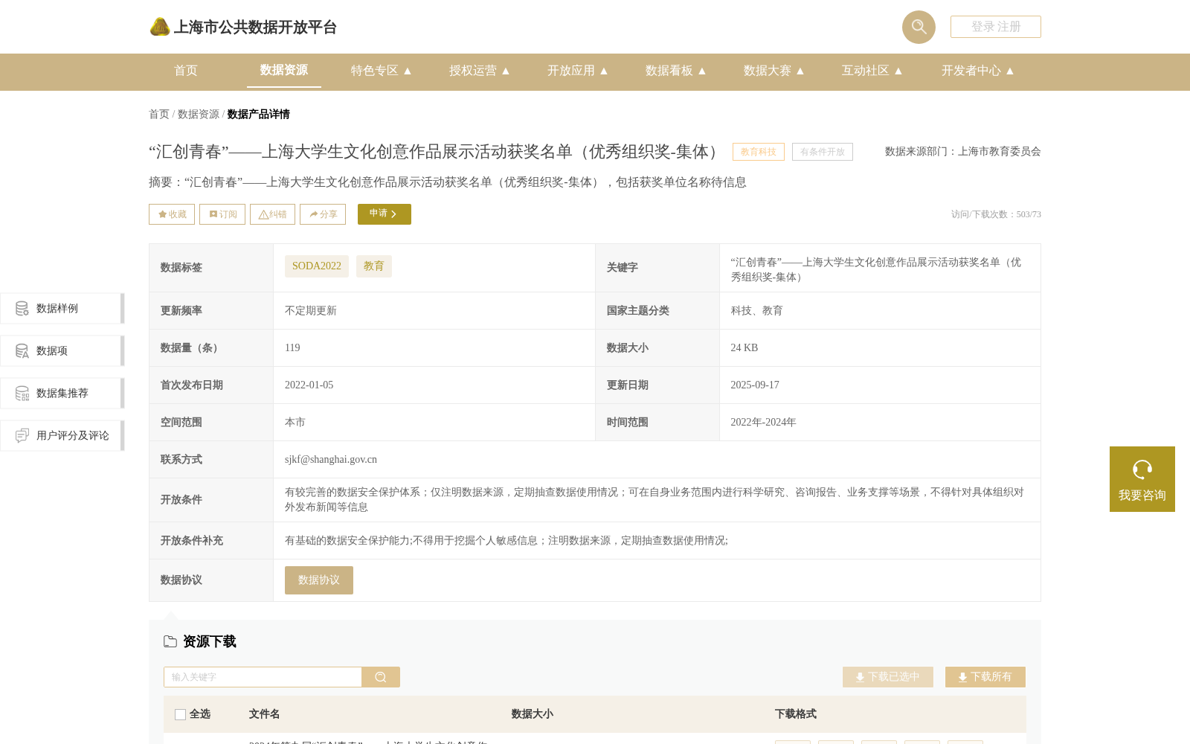The height and width of the screenshot is (744, 1190).
Task: Expand 开发者中心 menu
Action: tap(978, 71)
